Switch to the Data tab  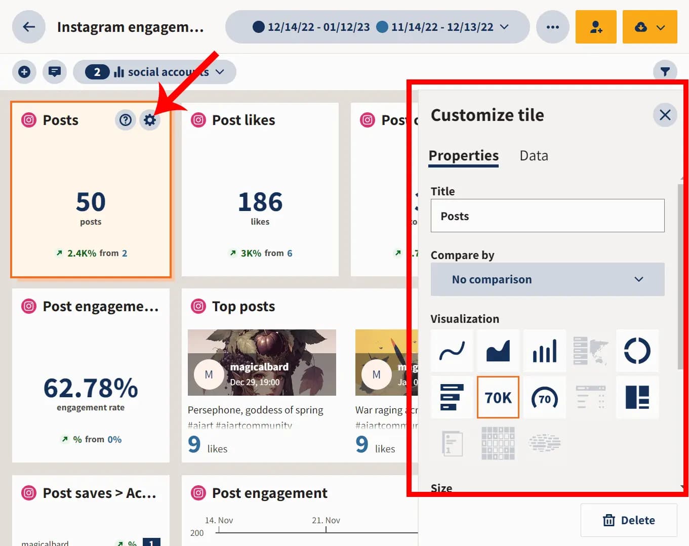[534, 156]
